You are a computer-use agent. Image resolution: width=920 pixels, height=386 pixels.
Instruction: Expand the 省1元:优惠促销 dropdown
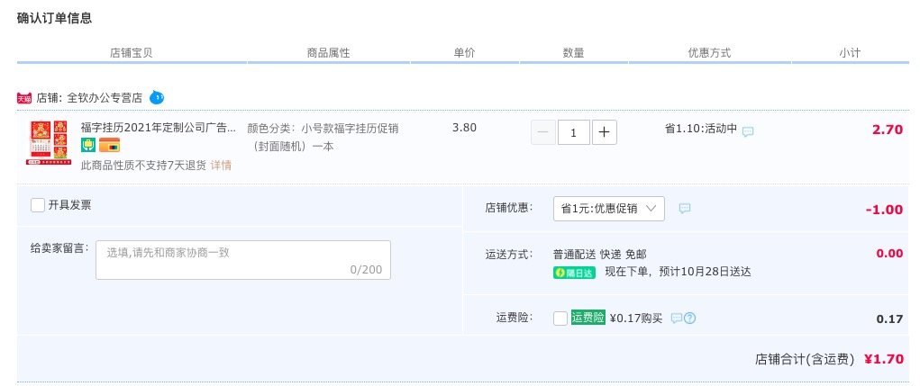coord(609,209)
